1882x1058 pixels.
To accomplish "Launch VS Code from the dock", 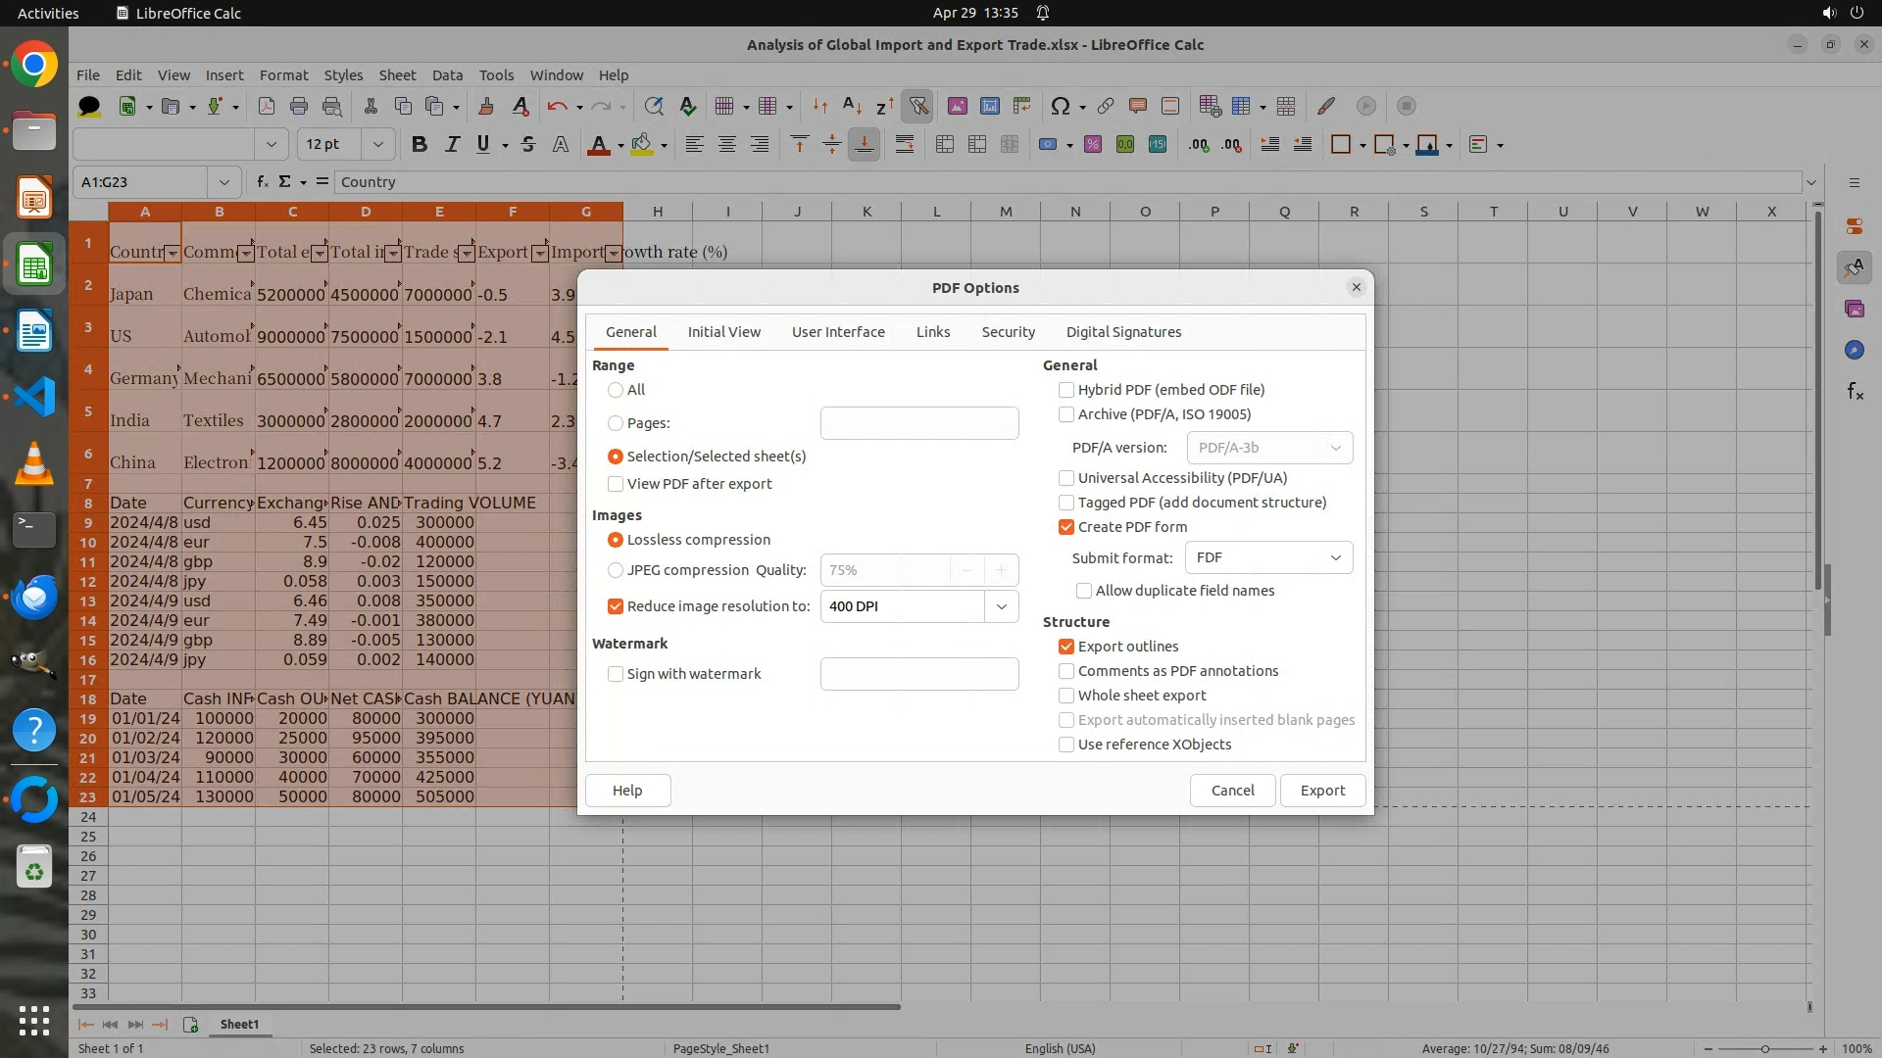I will [x=34, y=397].
